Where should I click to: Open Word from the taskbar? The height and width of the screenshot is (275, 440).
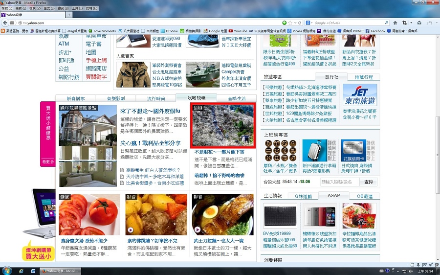[x=33, y=271]
